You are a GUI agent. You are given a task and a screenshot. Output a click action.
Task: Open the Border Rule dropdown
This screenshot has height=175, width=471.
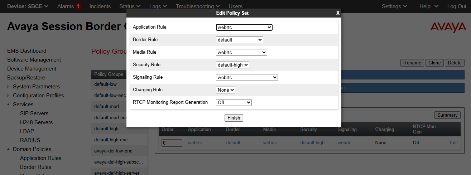[239, 40]
